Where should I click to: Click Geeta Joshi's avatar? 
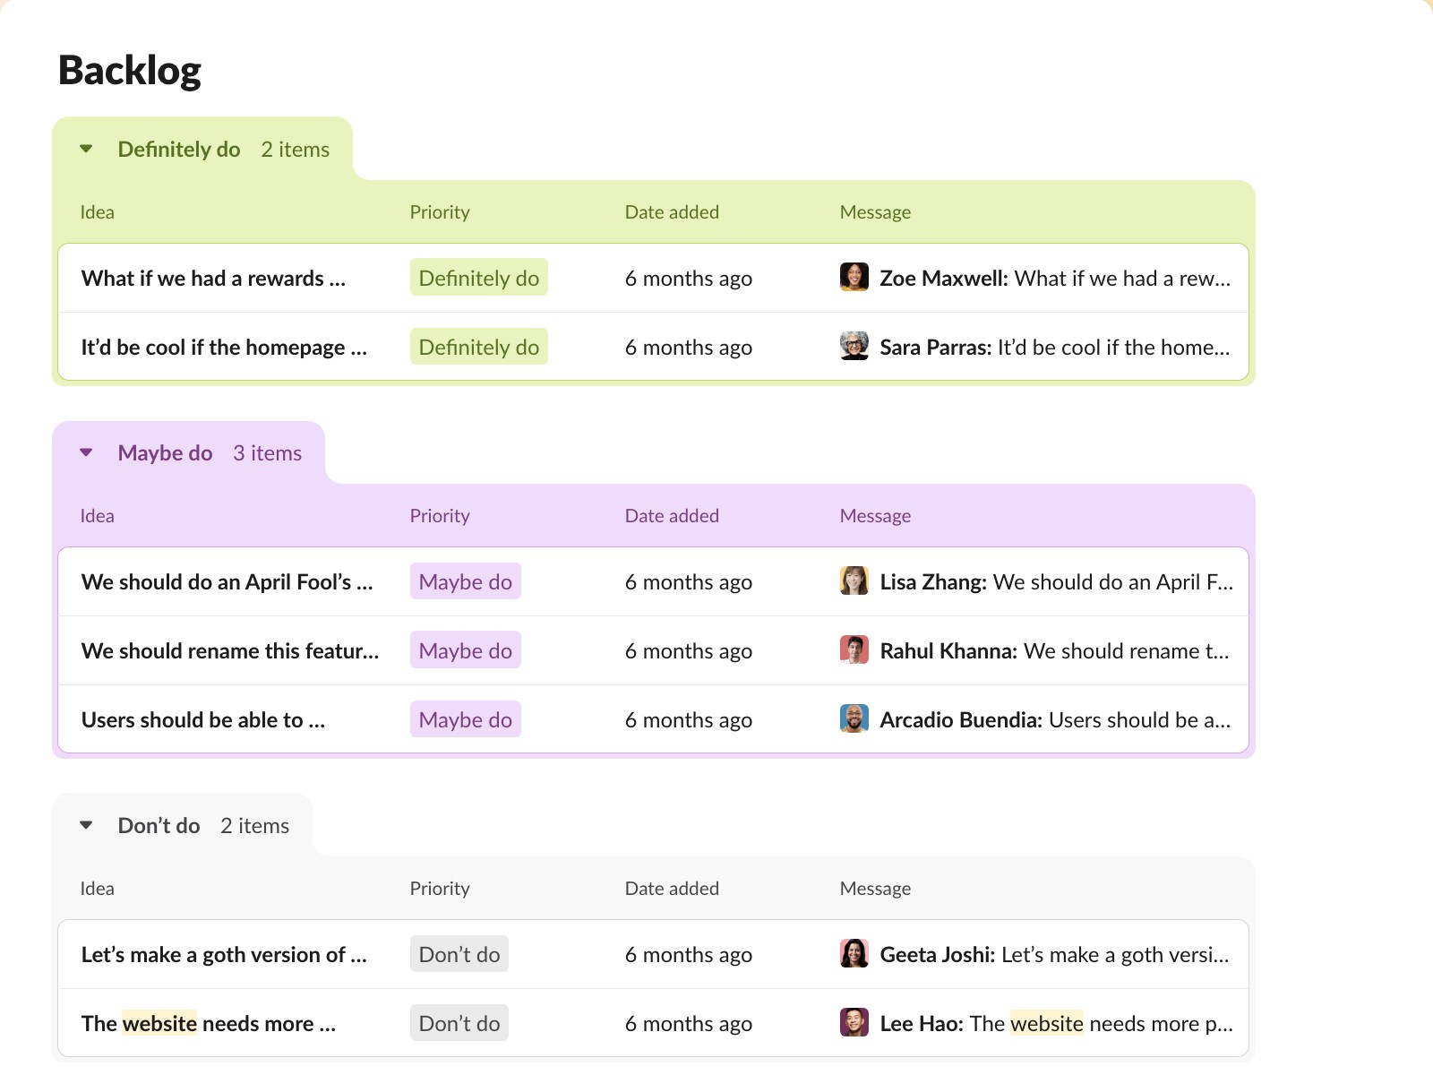(854, 954)
